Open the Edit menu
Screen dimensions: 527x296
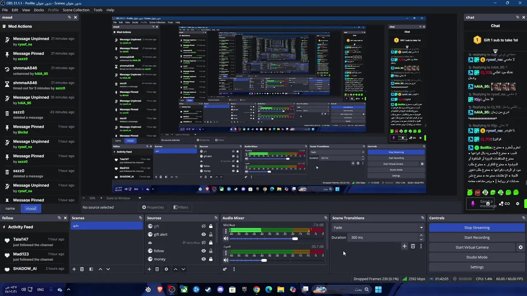15,10
